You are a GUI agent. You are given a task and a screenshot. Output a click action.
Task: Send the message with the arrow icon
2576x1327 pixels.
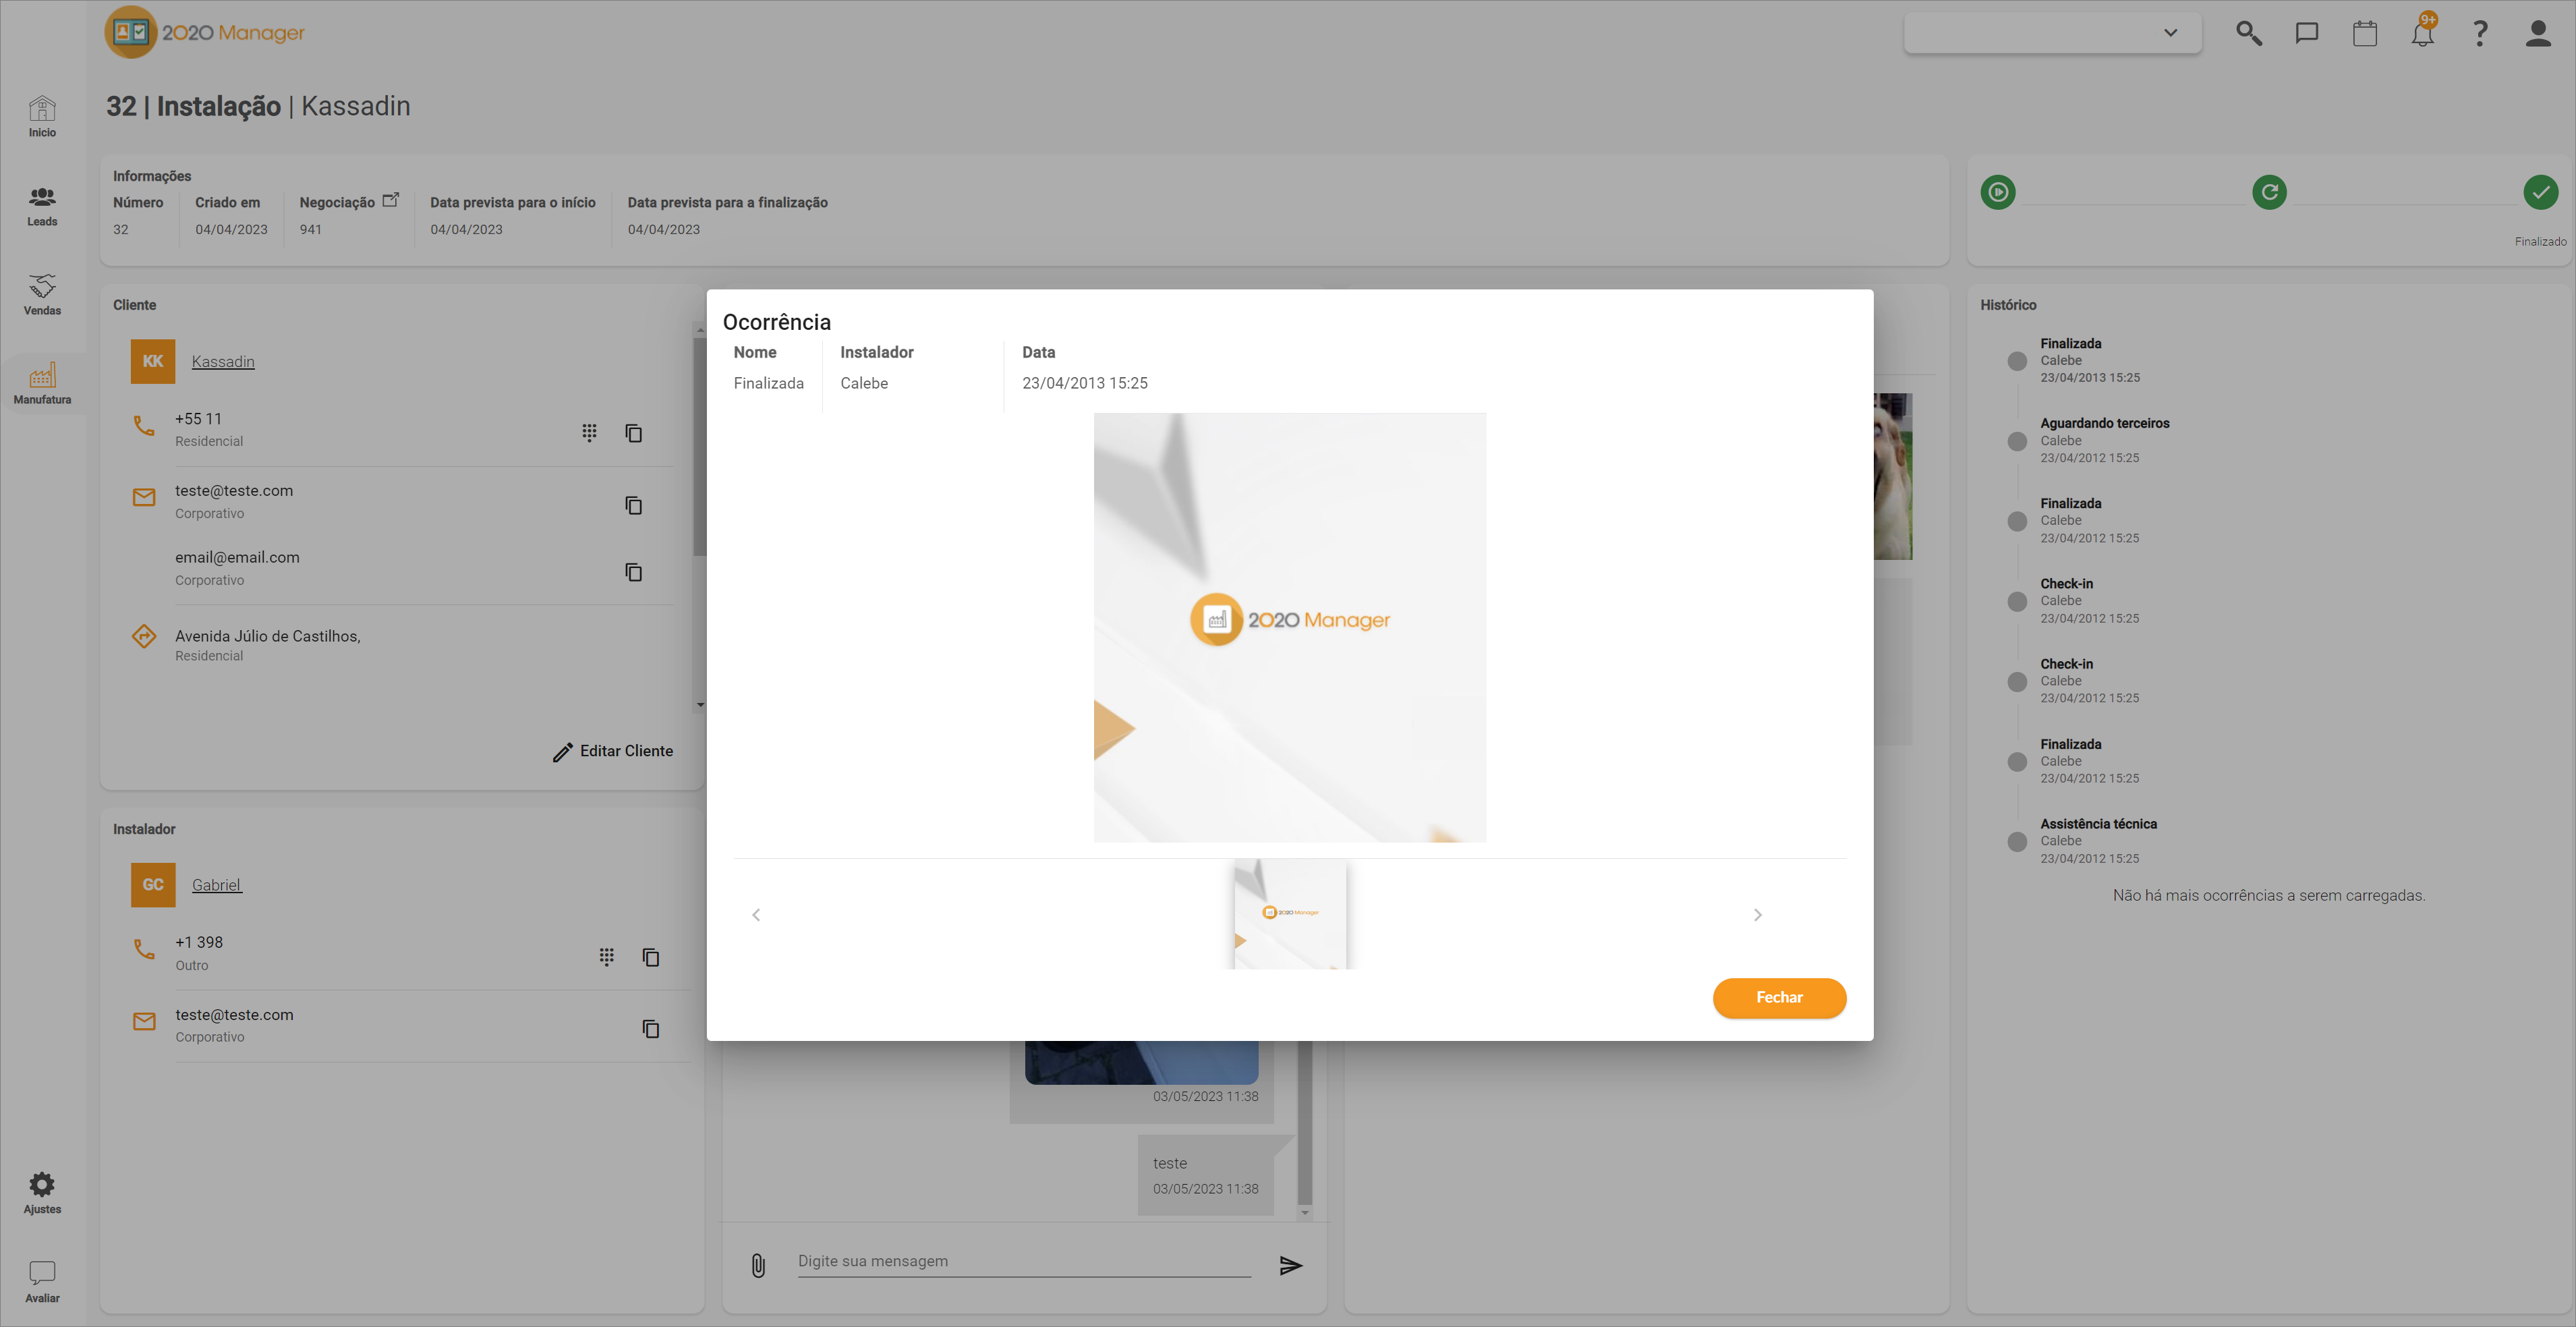click(x=1290, y=1265)
